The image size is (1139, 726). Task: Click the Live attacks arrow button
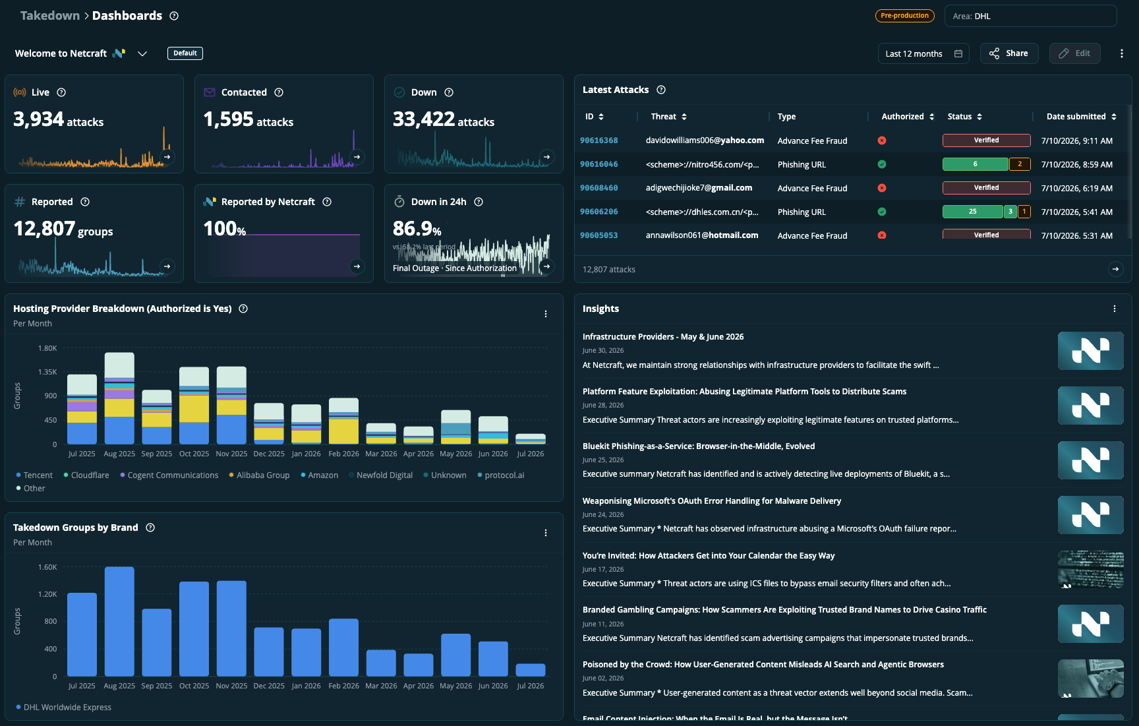click(167, 157)
